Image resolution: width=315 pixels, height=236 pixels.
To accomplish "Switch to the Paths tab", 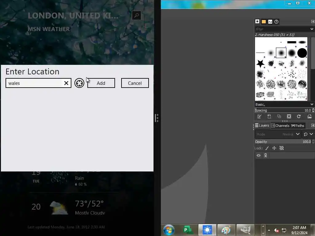I will point(298,126).
